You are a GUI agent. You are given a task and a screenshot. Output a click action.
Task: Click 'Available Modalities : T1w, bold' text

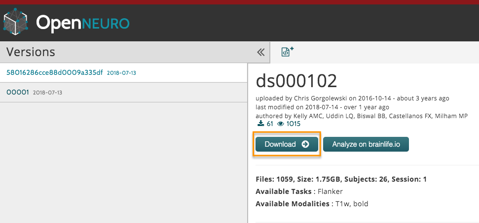(x=312, y=203)
